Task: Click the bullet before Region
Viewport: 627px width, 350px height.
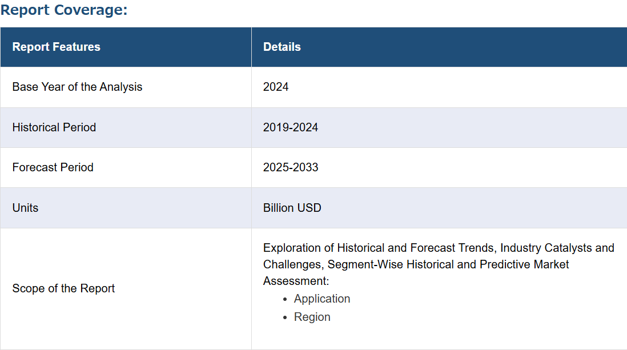Action: [x=285, y=317]
